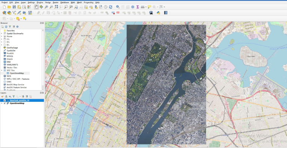This screenshot has width=287, height=148.
Task: Click the Zoom In magnifier tool
Action: (x=46, y=7)
